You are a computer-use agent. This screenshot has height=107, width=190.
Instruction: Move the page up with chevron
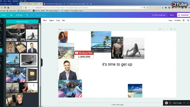click(x=164, y=29)
